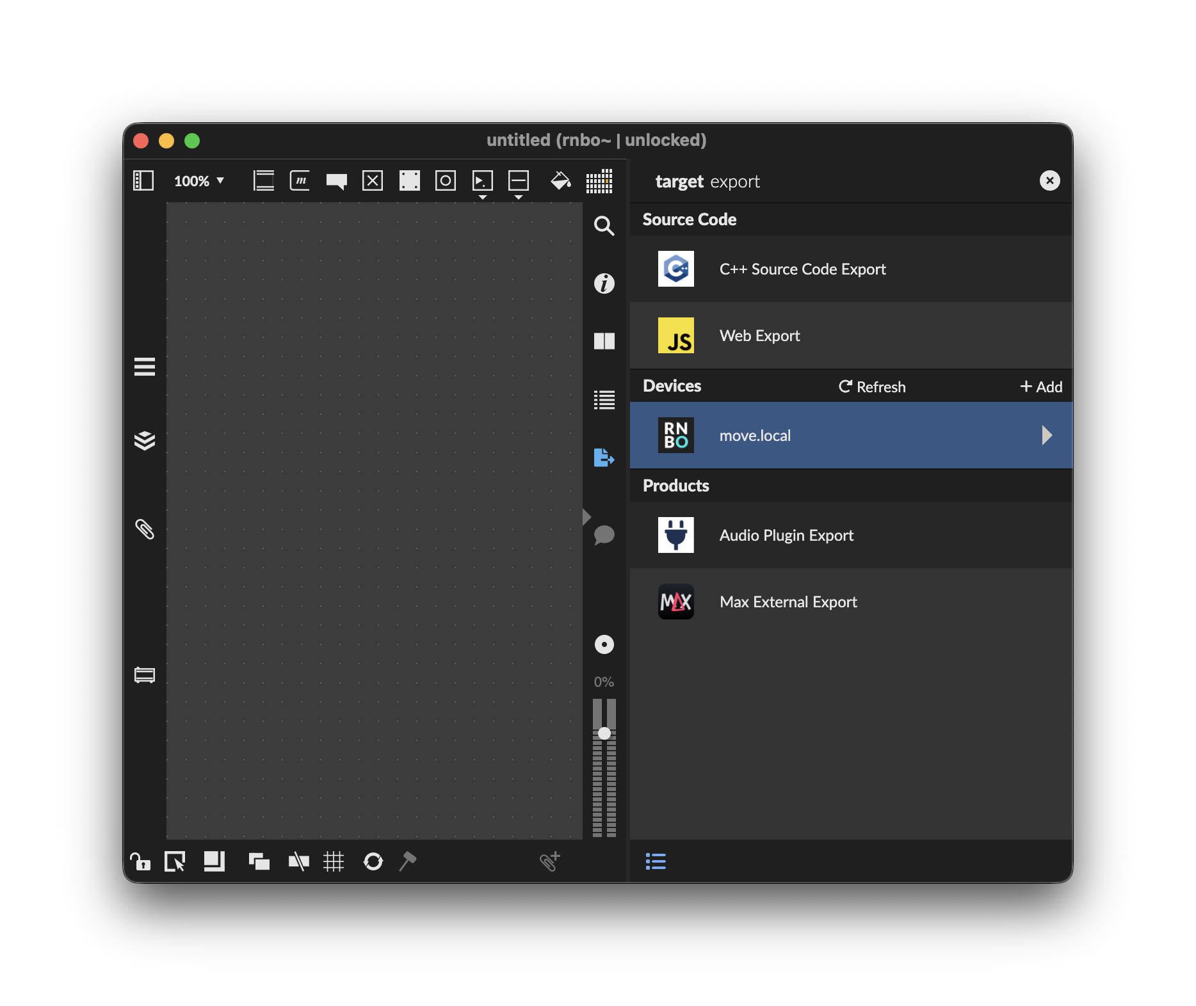Click the Refresh devices button
Screen dimensions: 1196x1006
click(872, 387)
